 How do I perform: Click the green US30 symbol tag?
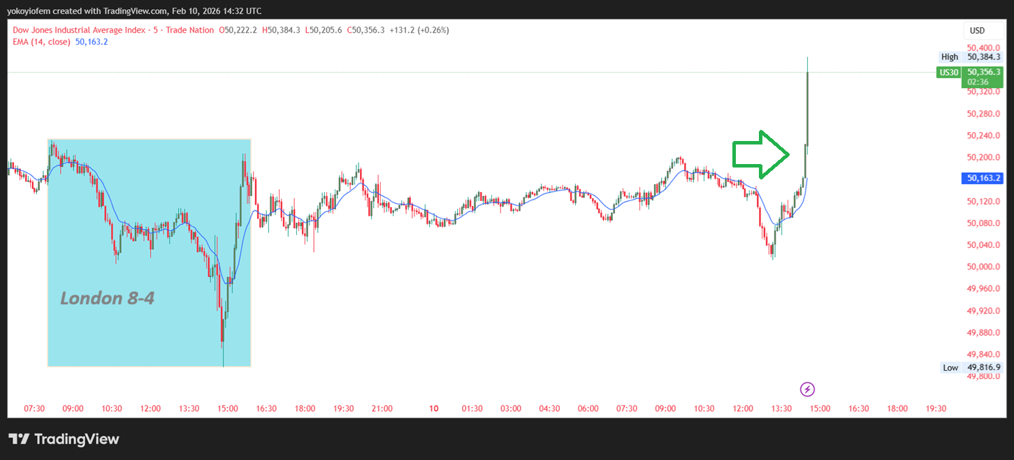pos(948,73)
